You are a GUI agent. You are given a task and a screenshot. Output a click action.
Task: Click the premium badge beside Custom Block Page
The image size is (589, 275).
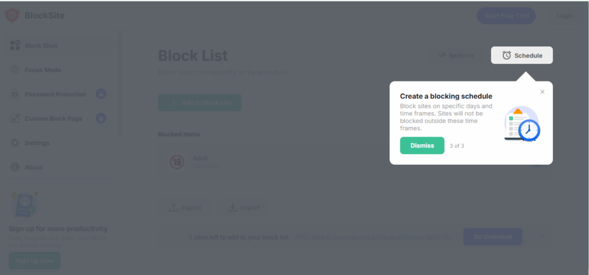click(x=101, y=118)
